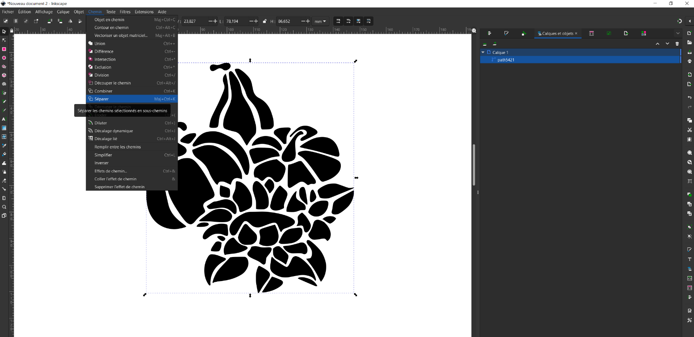Click Zoom to fit drawing icon
Viewport: 694px width, 337px height.
[689, 162]
